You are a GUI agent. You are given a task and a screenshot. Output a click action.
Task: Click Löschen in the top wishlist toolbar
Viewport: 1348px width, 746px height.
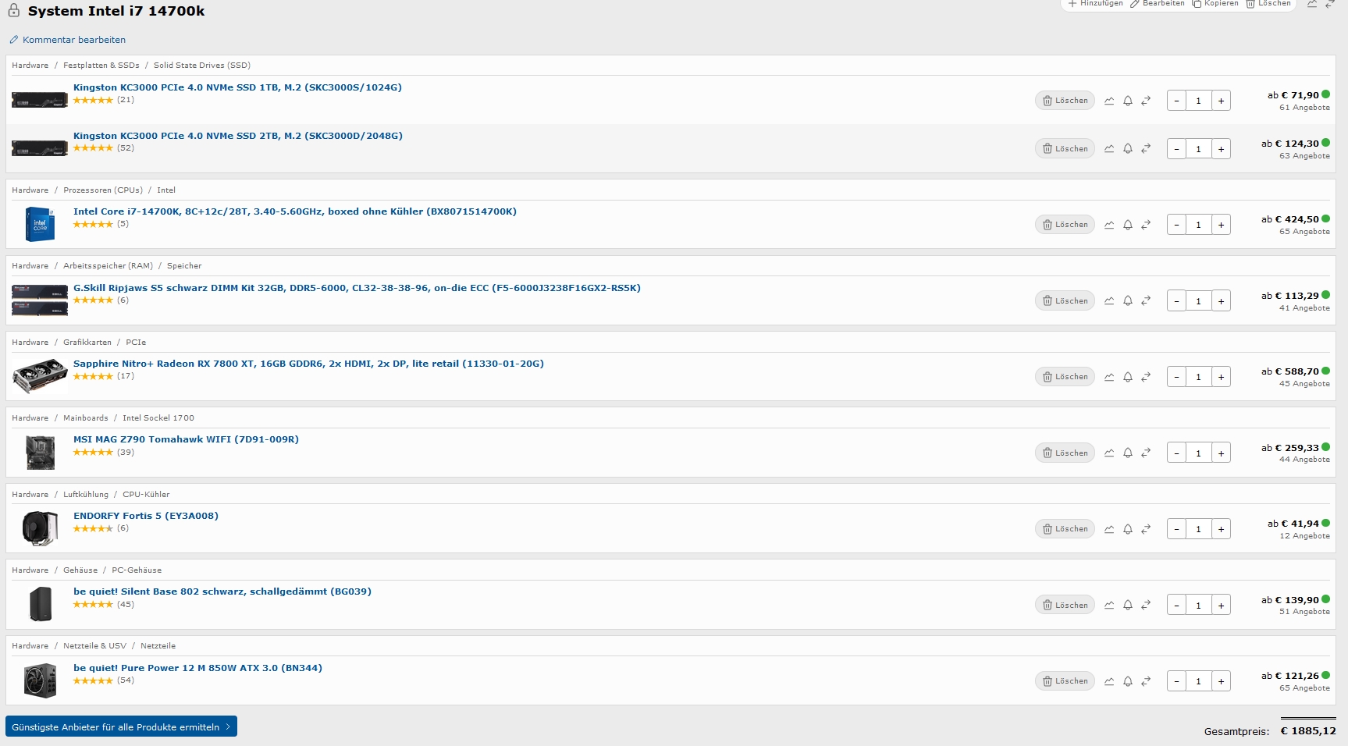(x=1268, y=4)
